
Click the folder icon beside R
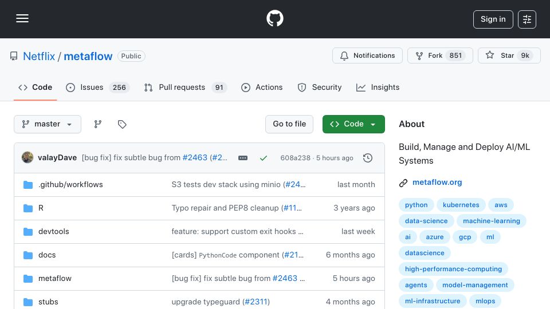(x=28, y=208)
